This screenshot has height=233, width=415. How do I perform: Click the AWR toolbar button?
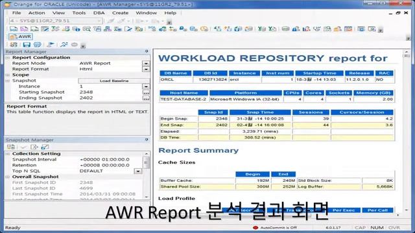[x=21, y=37]
